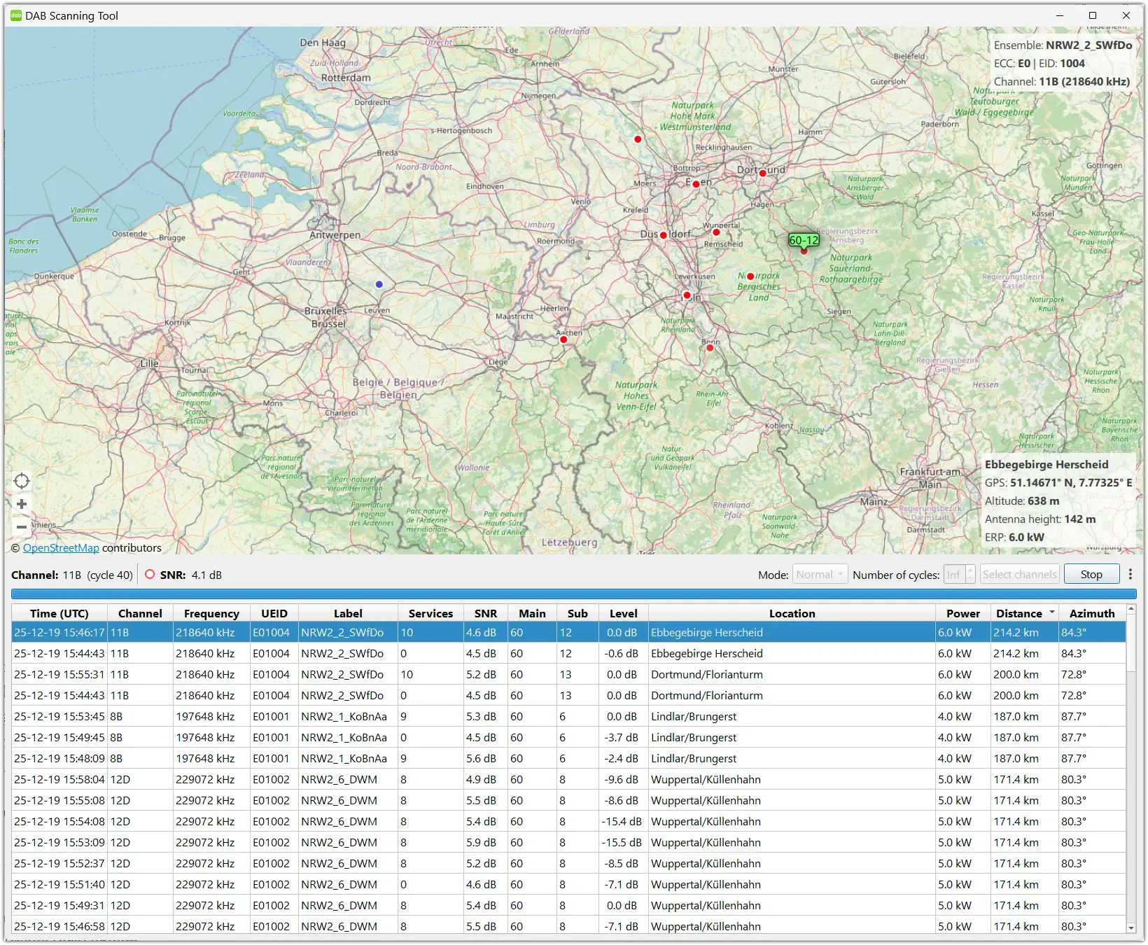Click the red SNR indicator circle
The image size is (1148, 945).
click(x=149, y=575)
